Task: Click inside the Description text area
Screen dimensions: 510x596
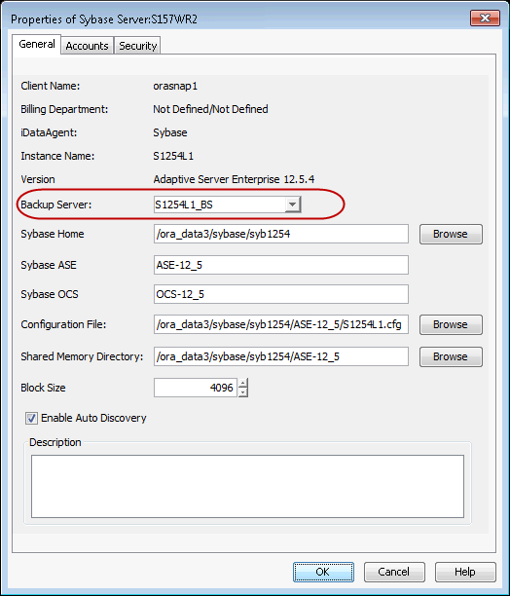Action: pyautogui.click(x=247, y=487)
